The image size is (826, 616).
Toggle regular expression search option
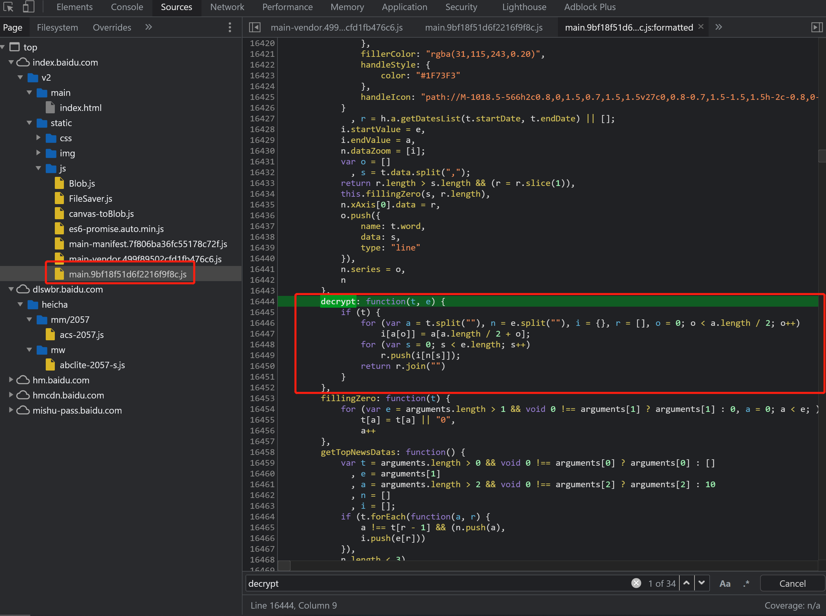coord(746,583)
